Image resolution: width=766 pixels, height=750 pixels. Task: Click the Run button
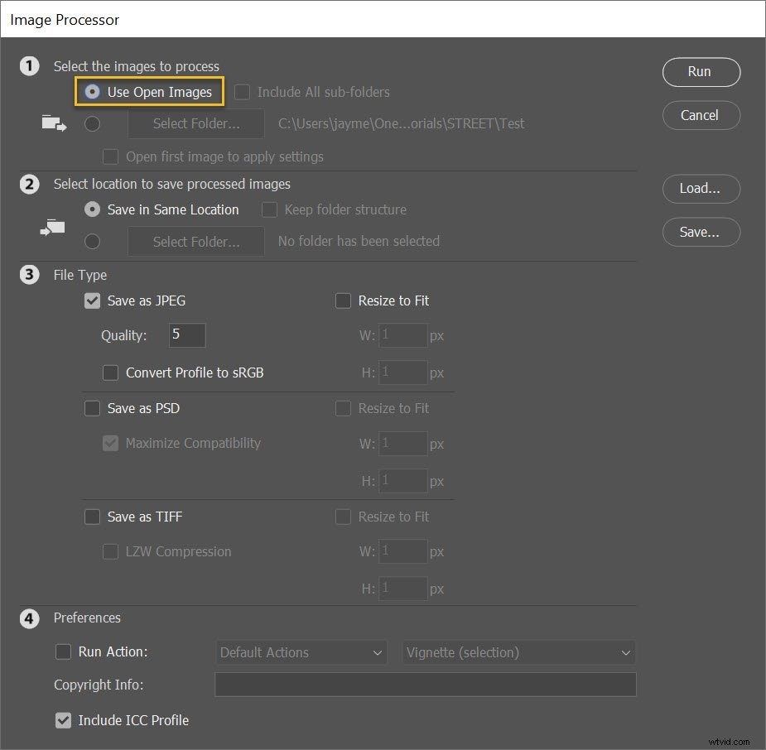pos(701,72)
